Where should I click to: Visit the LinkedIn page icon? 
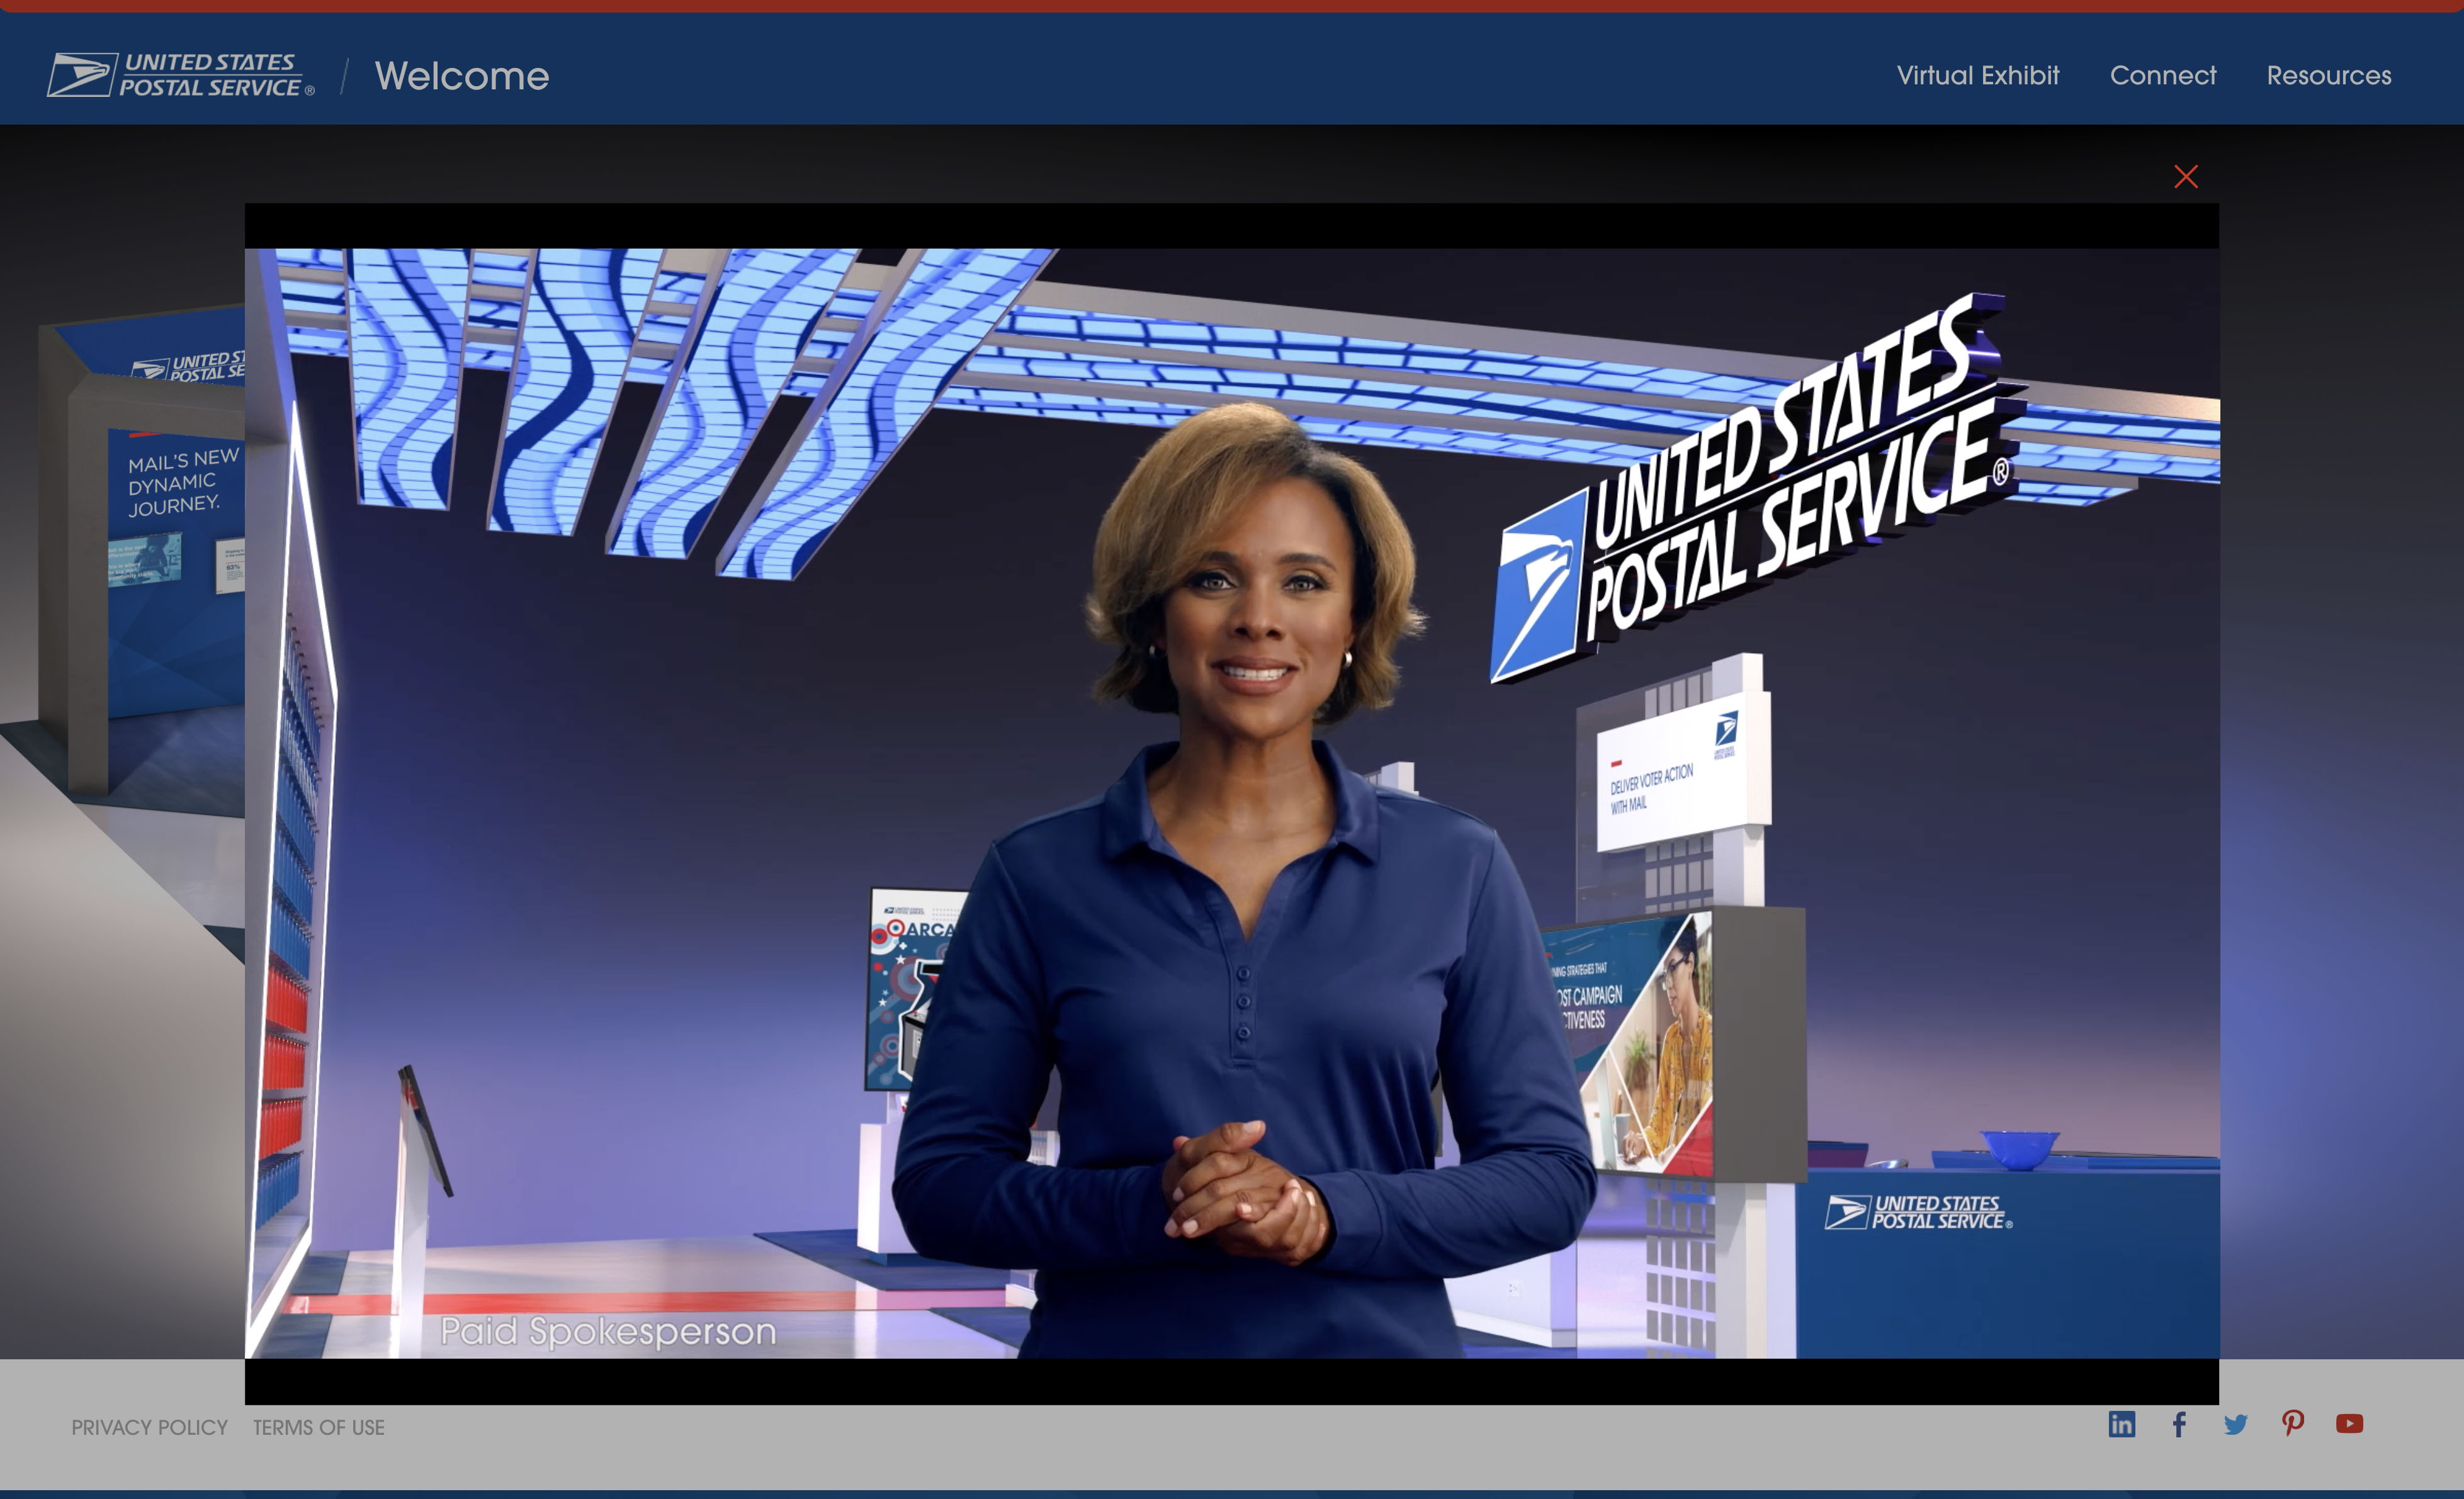(2121, 1424)
